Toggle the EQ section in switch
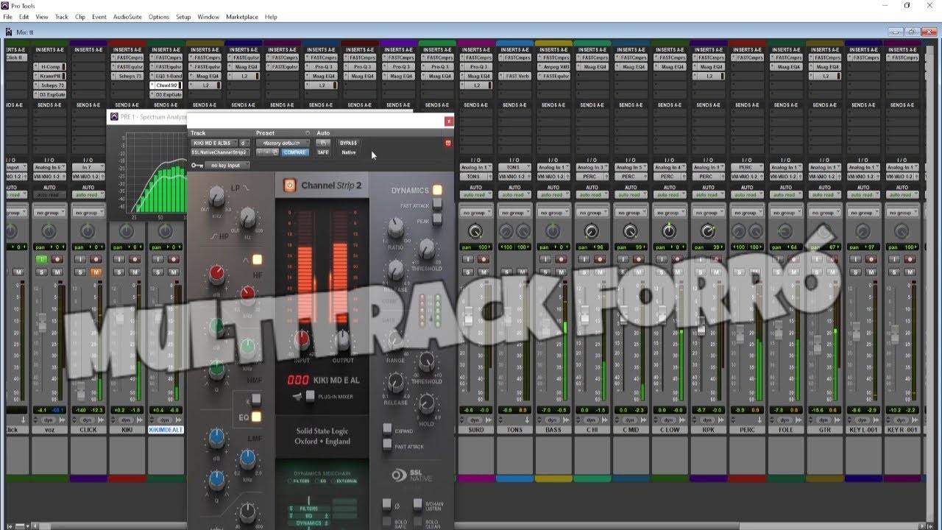The width and height of the screenshot is (942, 530). coord(256,417)
